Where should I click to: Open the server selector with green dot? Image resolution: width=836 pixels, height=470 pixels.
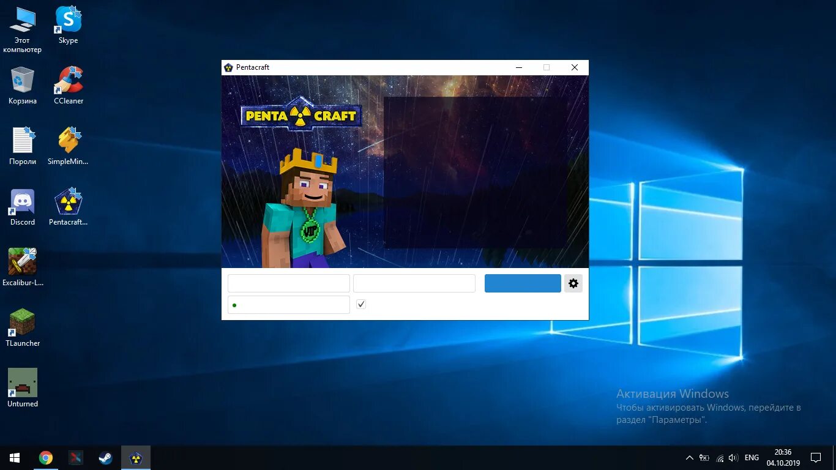289,305
